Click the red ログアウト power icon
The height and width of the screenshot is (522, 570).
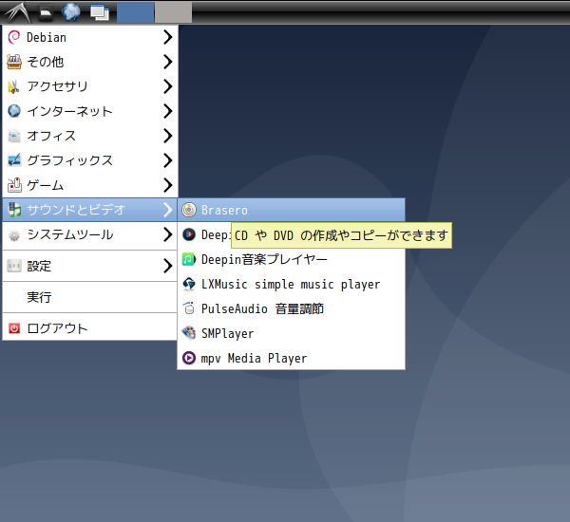tap(14, 328)
